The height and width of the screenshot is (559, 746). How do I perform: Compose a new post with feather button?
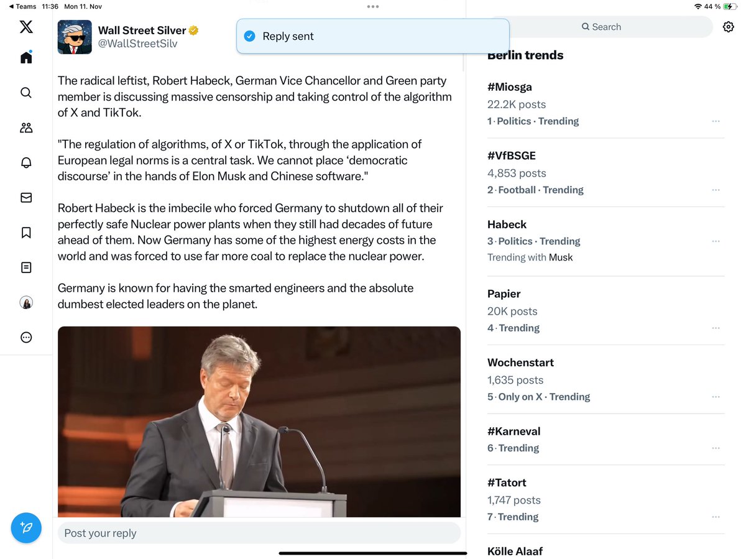26,528
